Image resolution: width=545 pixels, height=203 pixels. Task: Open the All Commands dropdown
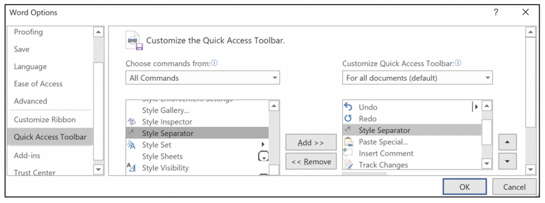[203, 78]
